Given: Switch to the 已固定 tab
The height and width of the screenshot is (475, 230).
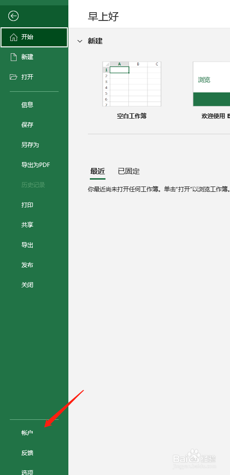Looking at the screenshot, I should pos(129,171).
